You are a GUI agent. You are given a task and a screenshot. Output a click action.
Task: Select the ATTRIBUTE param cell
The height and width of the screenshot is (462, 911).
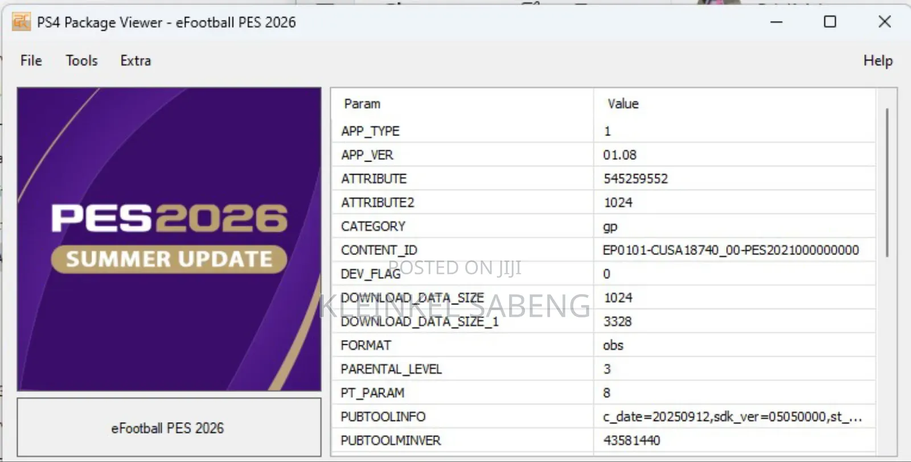tap(462, 179)
